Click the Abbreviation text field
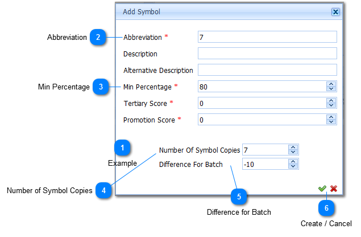The image size is (361, 237). pyautogui.click(x=267, y=37)
